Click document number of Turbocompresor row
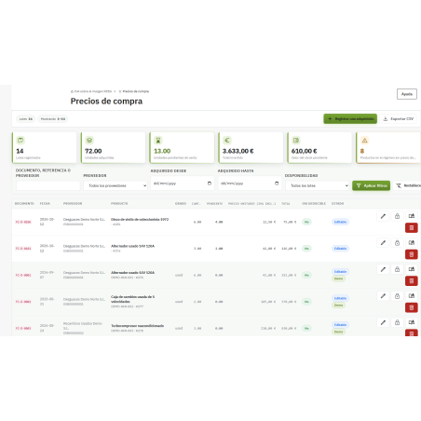421x421 pixels. [x=23, y=328]
